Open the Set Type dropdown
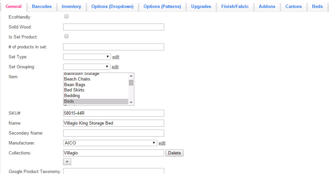 pyautogui.click(x=87, y=57)
